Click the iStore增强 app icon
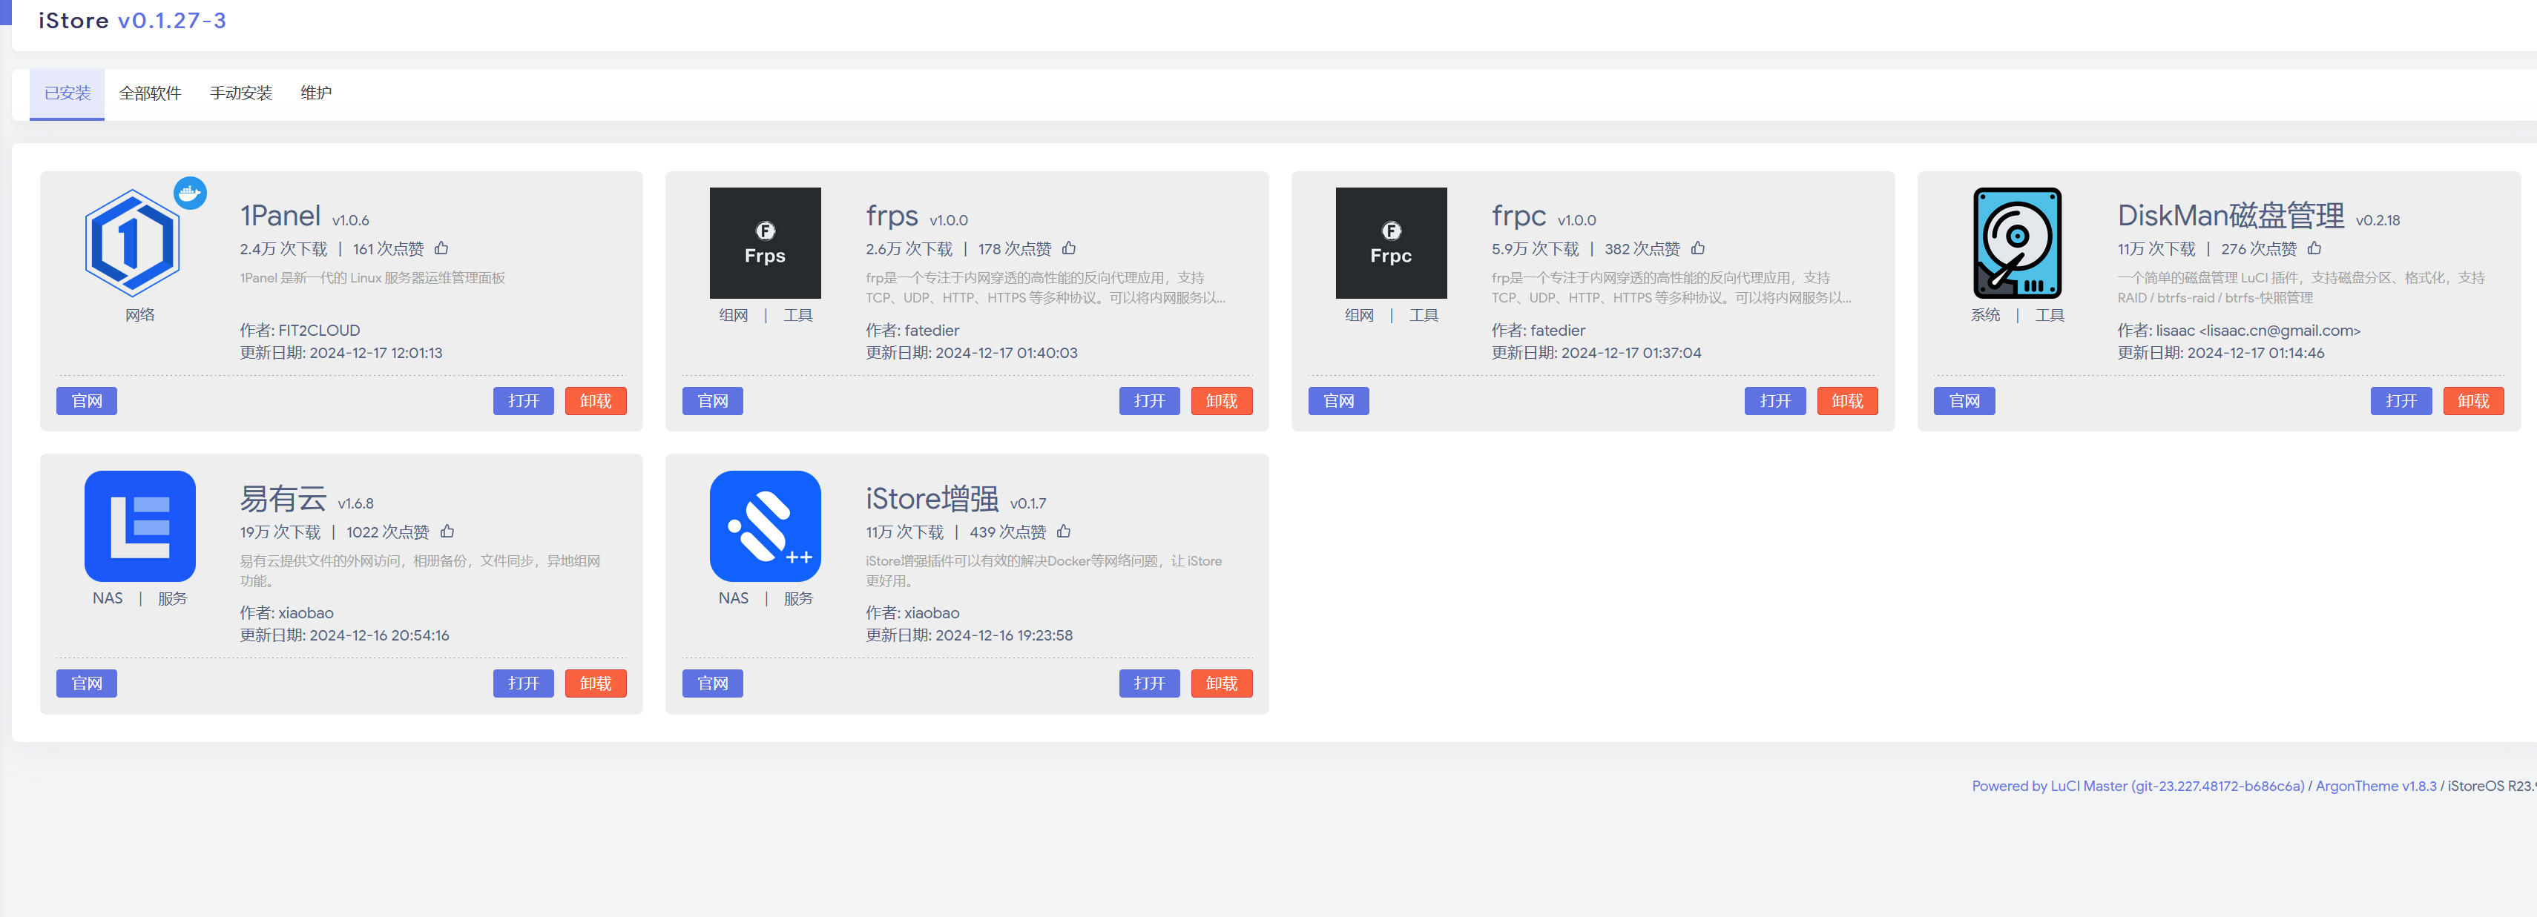This screenshot has width=2537, height=917. tap(766, 526)
